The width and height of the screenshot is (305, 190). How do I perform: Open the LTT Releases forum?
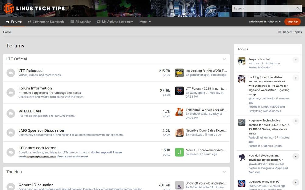(x=30, y=71)
